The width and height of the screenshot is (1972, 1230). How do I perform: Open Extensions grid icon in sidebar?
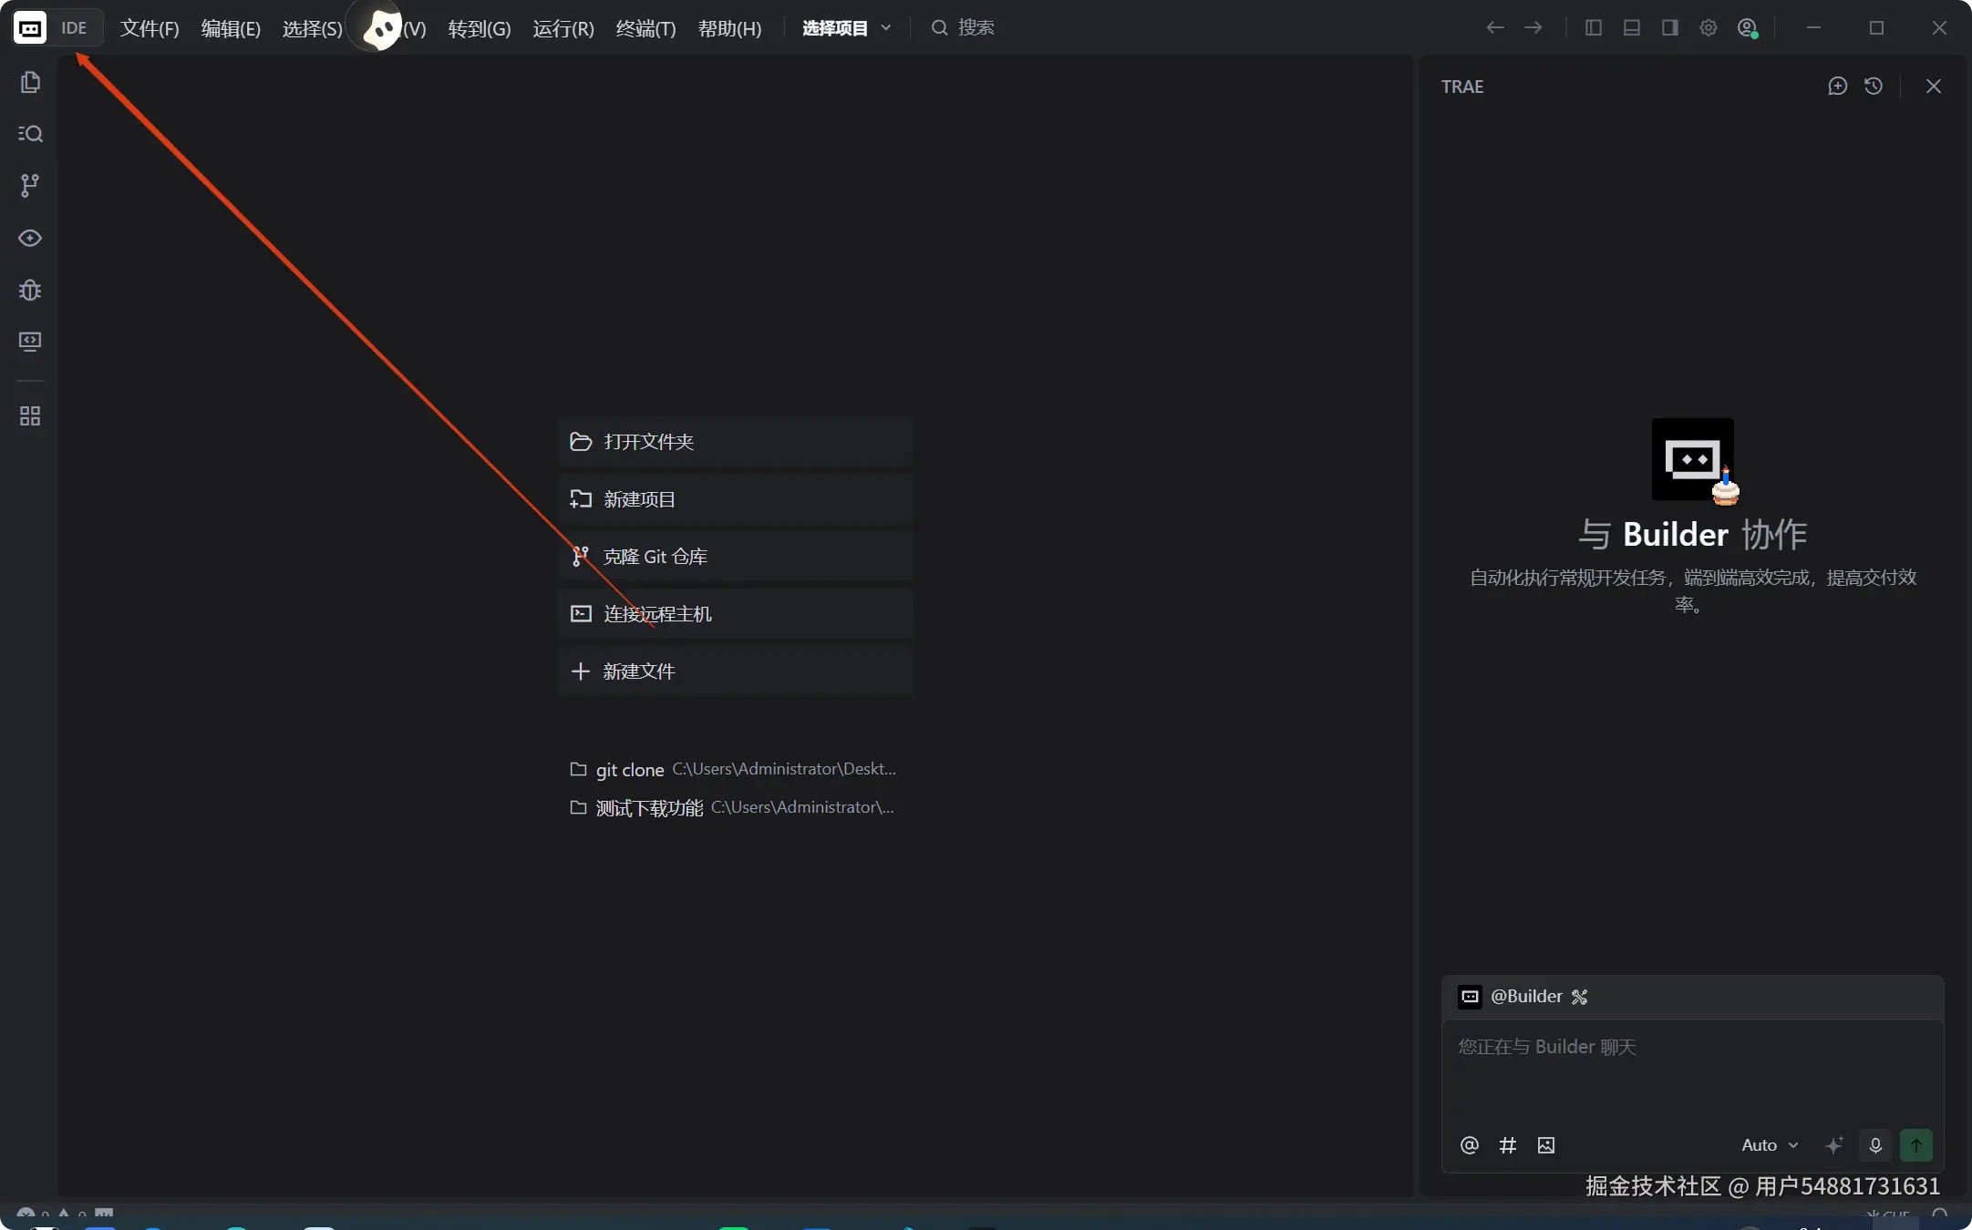click(x=30, y=416)
